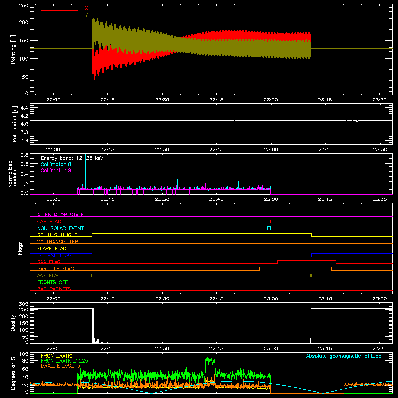Click 23:30 time label under Roll period plot

pyautogui.click(x=380, y=150)
